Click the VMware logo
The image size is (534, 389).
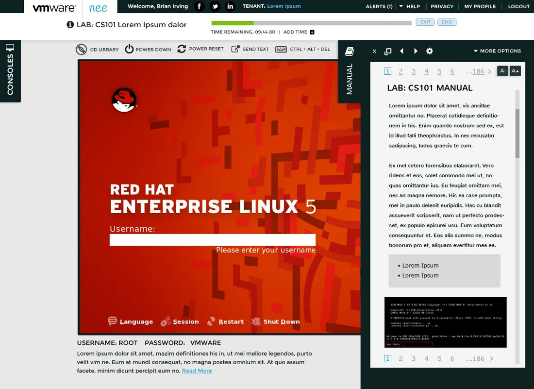point(54,7)
